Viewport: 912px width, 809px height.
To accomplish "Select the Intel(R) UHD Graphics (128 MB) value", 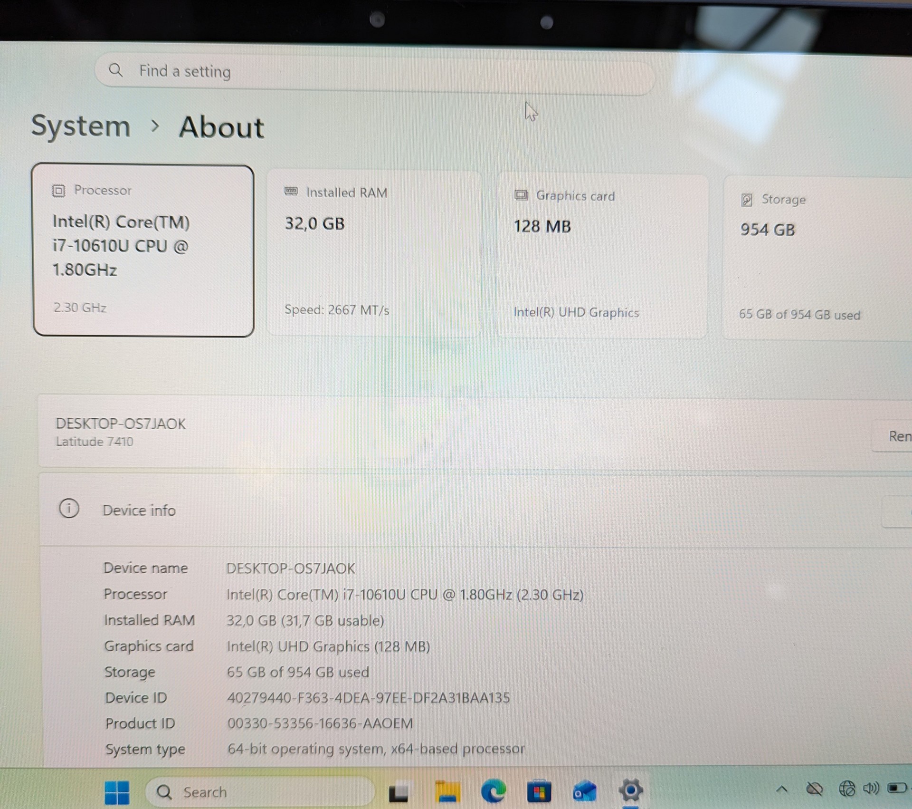I will (328, 646).
